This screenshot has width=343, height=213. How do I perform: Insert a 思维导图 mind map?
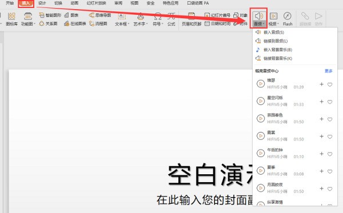point(100,15)
